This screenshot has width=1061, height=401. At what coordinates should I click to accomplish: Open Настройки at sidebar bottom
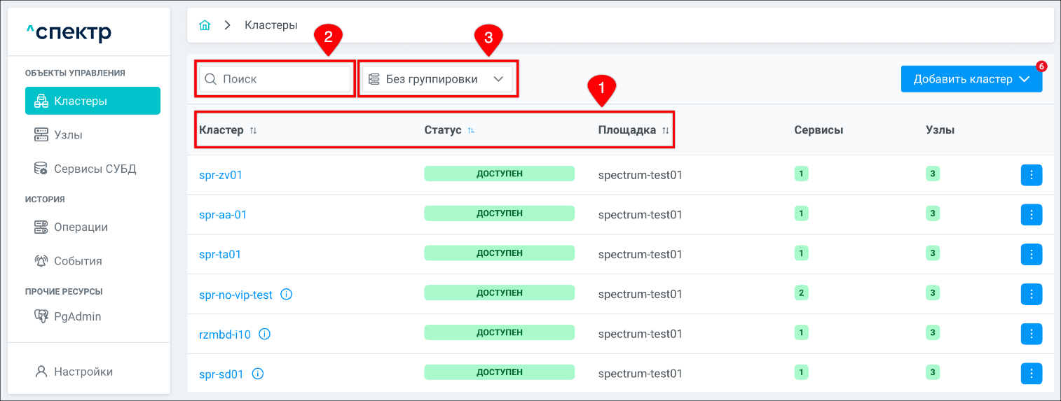click(x=83, y=372)
